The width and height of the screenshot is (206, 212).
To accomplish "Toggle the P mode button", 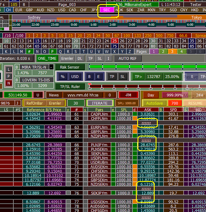I will pos(9,76).
